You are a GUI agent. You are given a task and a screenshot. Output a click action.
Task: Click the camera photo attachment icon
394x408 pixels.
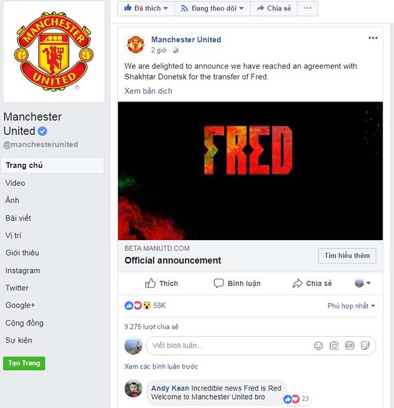coord(334,345)
